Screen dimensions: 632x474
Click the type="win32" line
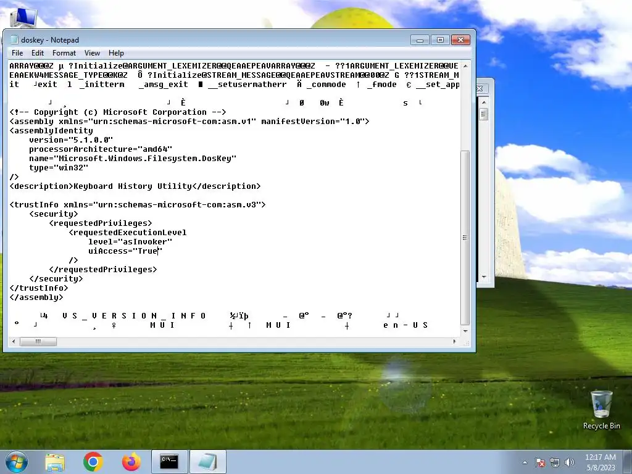59,168
